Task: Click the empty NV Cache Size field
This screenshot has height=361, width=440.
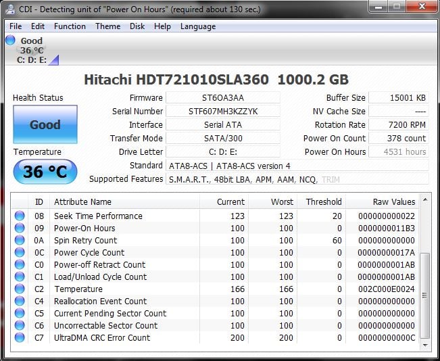Action: 399,111
